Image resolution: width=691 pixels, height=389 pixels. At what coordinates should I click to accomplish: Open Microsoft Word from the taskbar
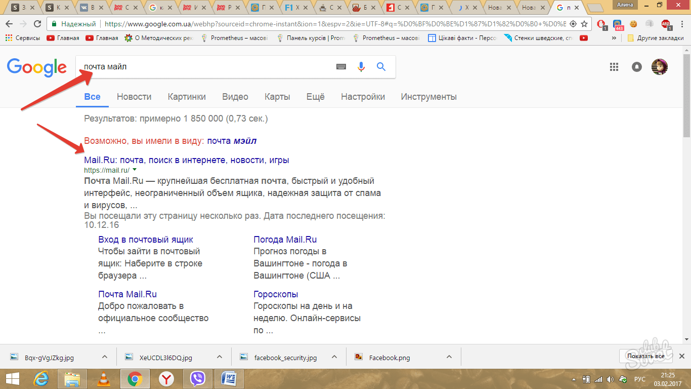(x=229, y=379)
